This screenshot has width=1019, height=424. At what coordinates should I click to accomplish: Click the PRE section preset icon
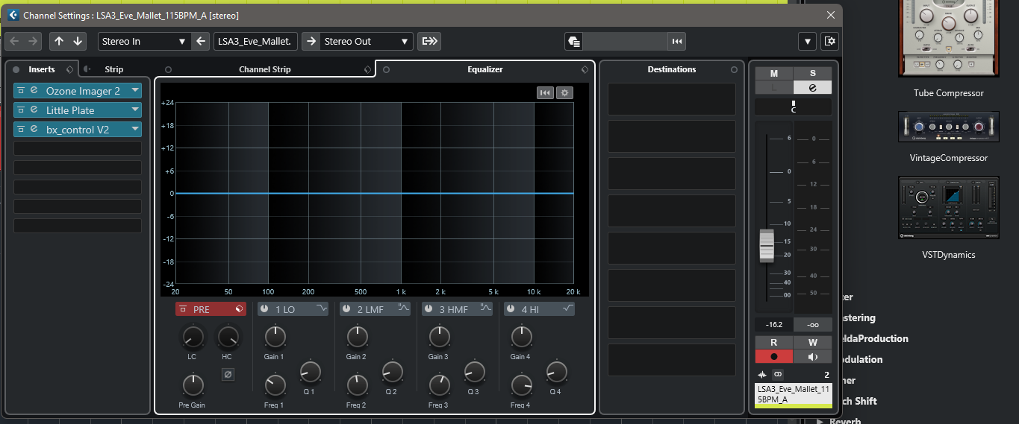tap(238, 309)
